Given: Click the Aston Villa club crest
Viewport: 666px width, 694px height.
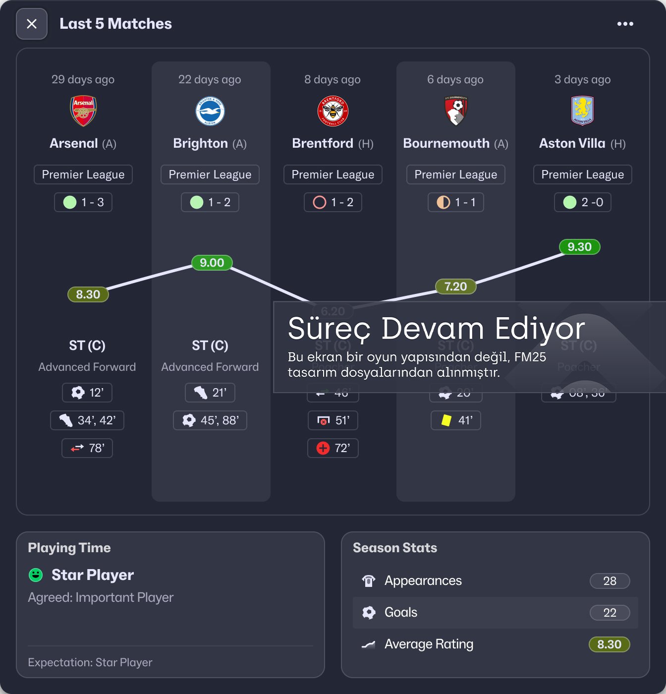Looking at the screenshot, I should 583,111.
